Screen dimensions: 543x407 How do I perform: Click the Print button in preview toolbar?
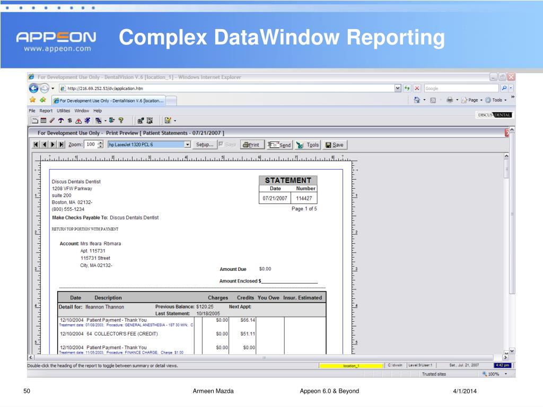[x=251, y=145]
